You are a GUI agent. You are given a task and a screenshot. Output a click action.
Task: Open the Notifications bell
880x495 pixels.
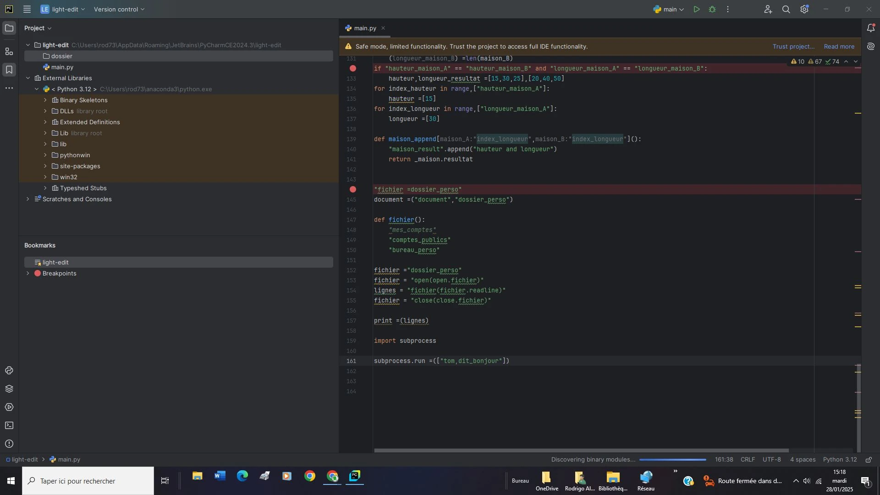[x=871, y=28]
